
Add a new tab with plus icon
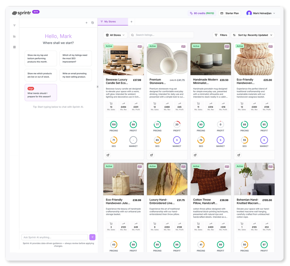(x=132, y=22)
